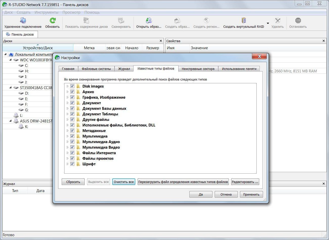This screenshot has height=240, width=329.
Task: Sort by Устройство/Диск column header
Action: tap(38, 48)
